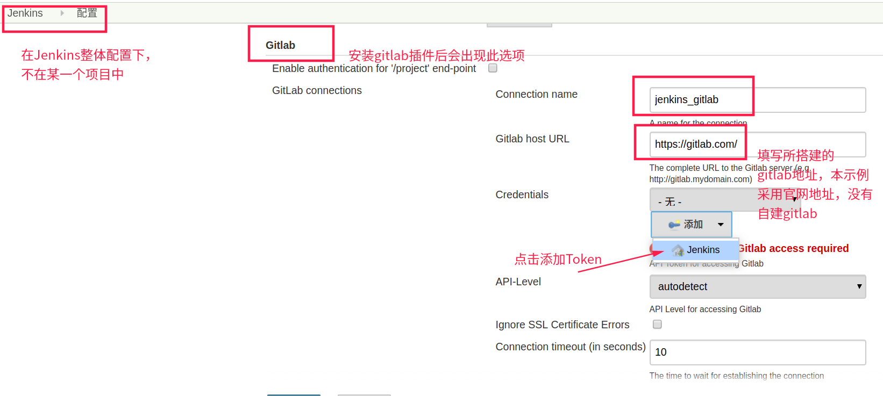Select the Connection timeout (in seconds) label

coord(571,347)
